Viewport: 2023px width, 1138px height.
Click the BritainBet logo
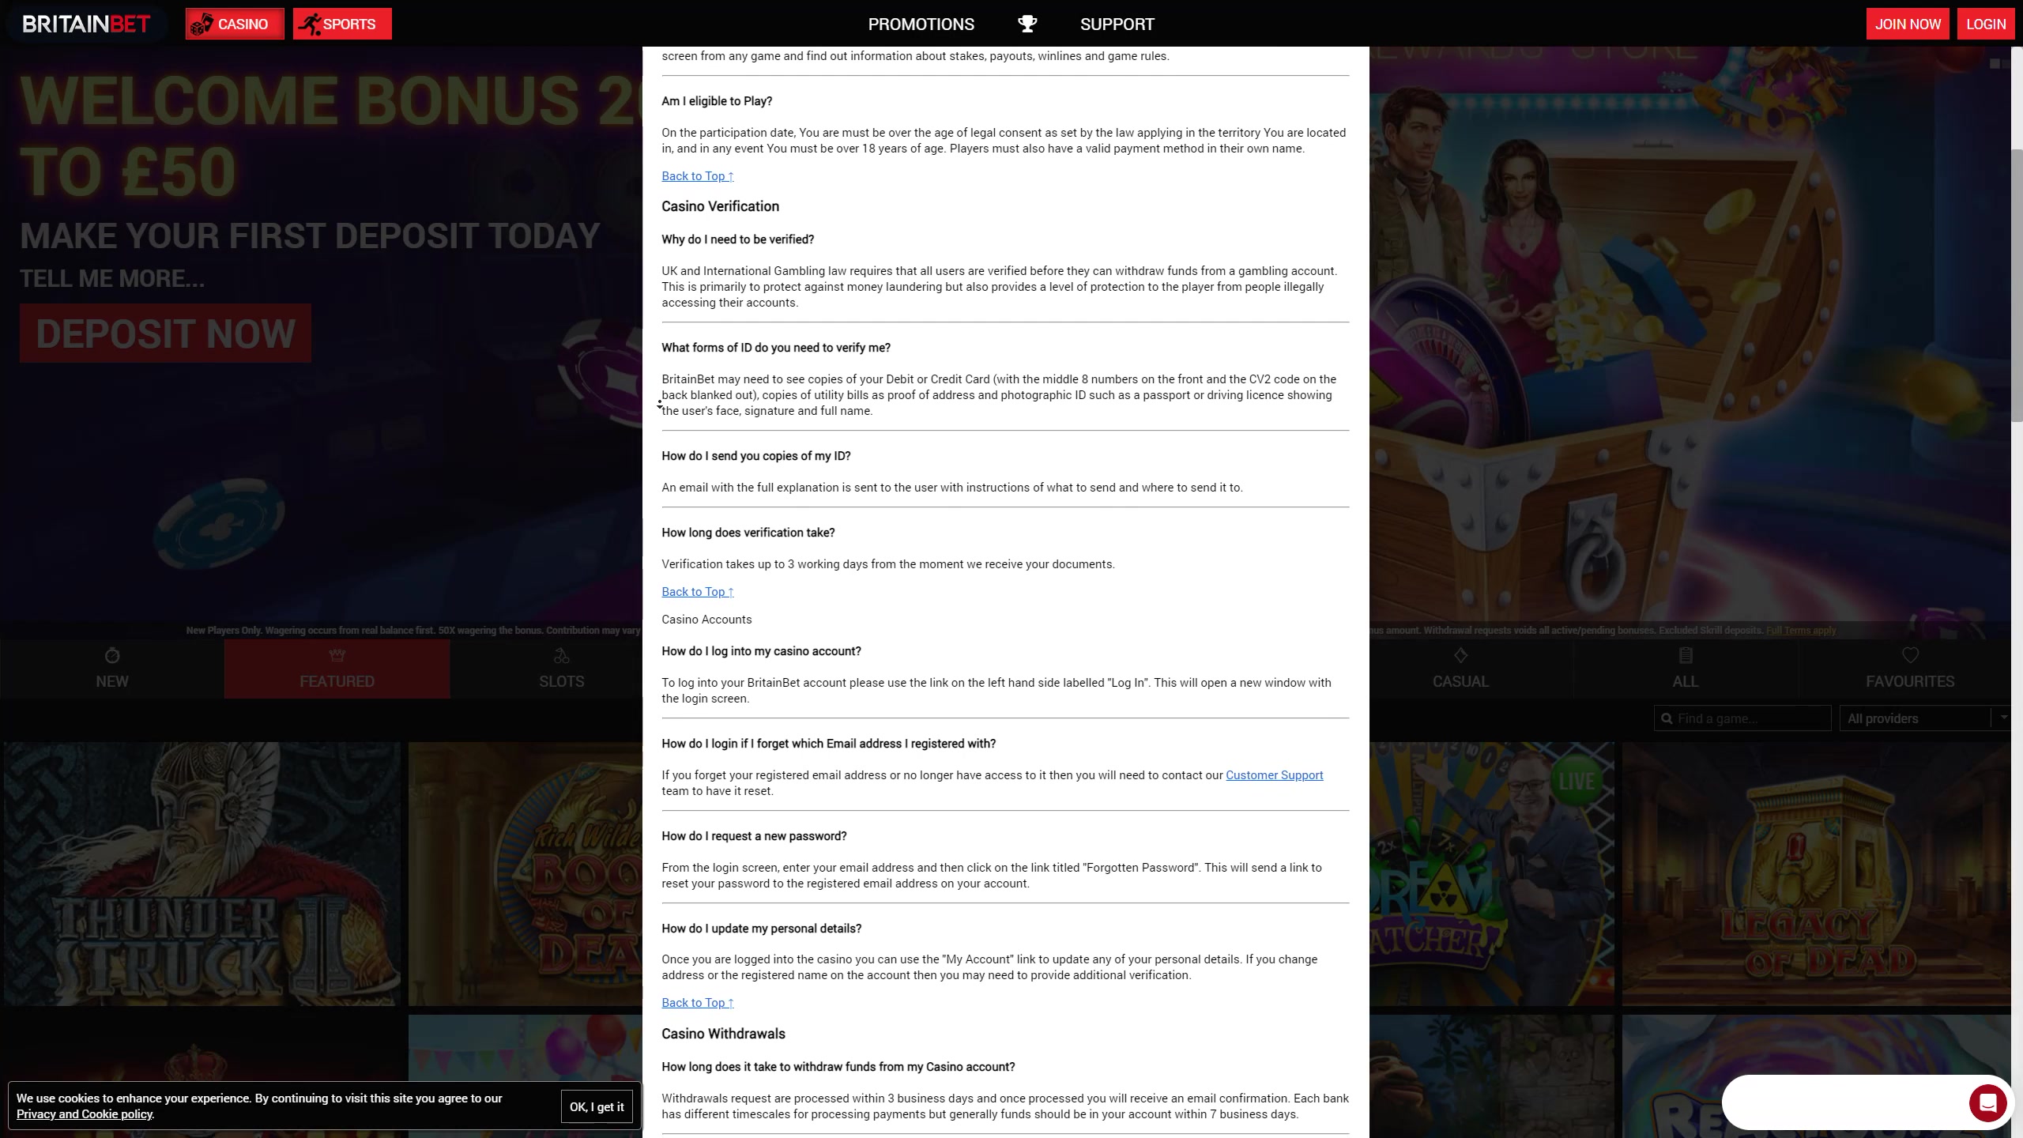(85, 24)
